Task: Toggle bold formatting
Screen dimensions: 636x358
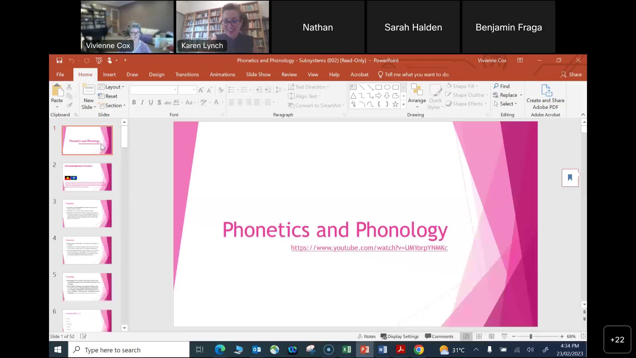Action: (134, 102)
